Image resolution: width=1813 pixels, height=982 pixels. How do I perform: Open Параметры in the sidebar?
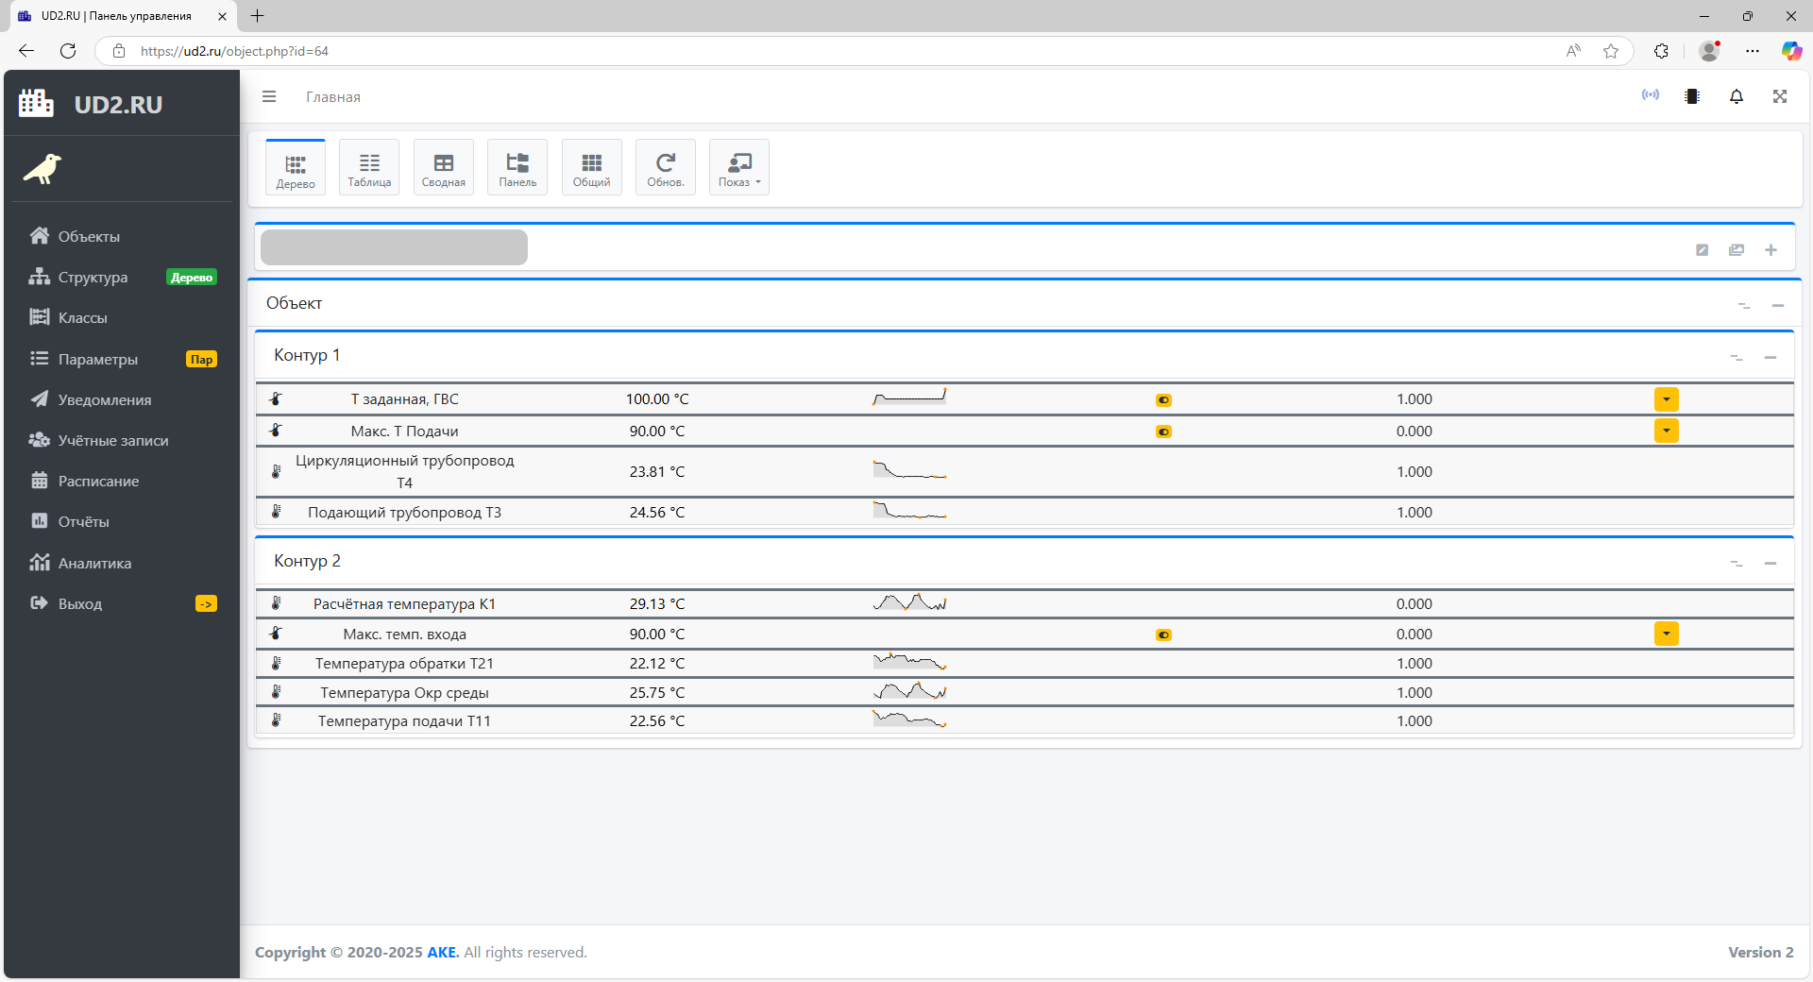98,359
